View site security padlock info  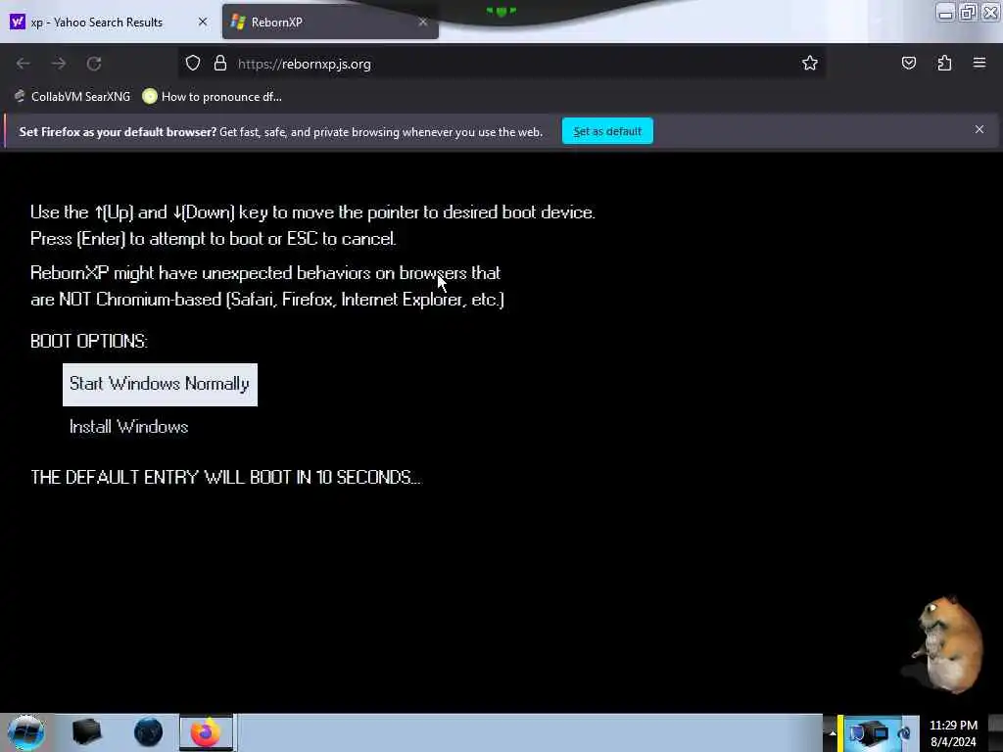click(x=220, y=64)
